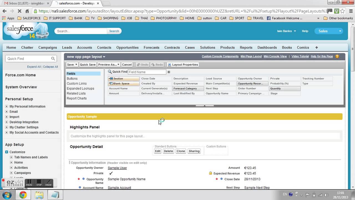Switch to the Dashboards tab
The image size is (355, 200).
(267, 47)
